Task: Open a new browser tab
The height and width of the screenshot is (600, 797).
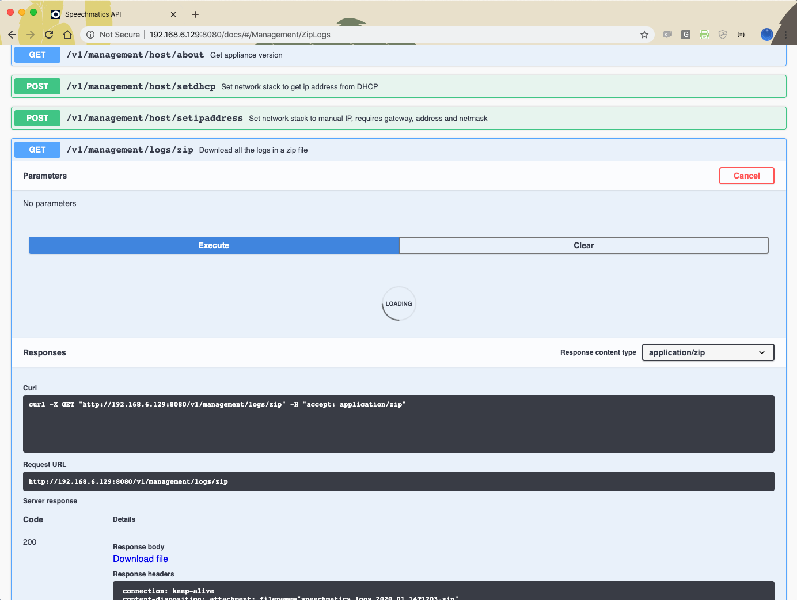Action: point(195,14)
